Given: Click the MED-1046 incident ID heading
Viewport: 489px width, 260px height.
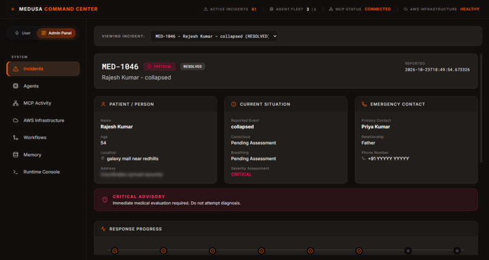Looking at the screenshot, I should click(x=120, y=67).
